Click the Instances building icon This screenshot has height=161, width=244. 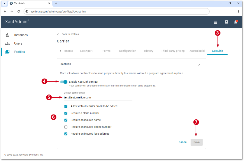pos(8,35)
